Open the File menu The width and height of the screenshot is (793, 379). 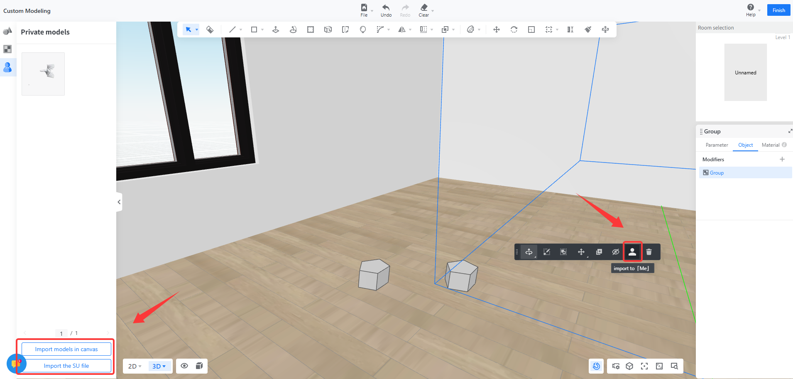point(364,10)
